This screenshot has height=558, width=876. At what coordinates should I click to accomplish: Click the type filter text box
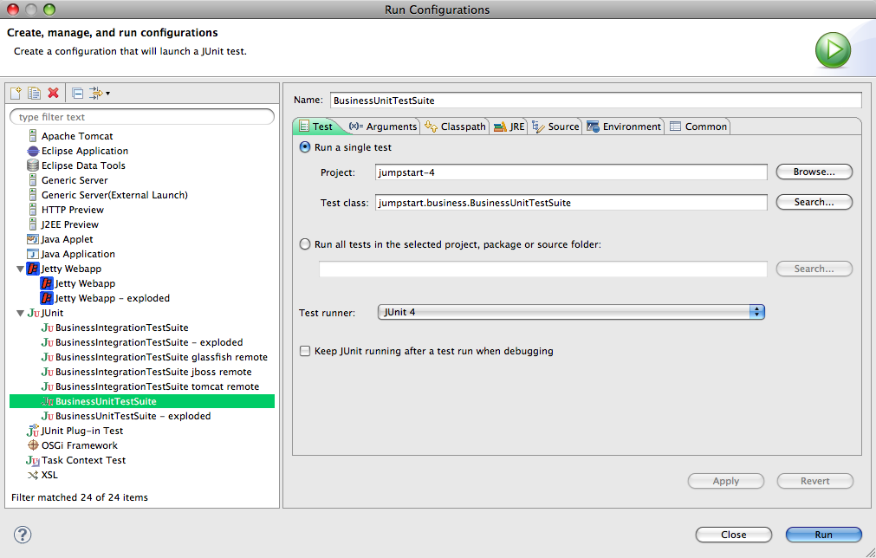point(142,117)
